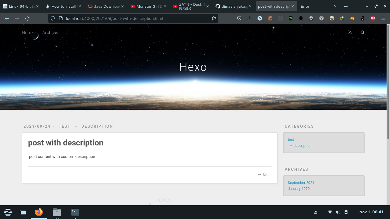390x219 pixels.
Task: Open a new browser tab
Action: pos(346,6)
